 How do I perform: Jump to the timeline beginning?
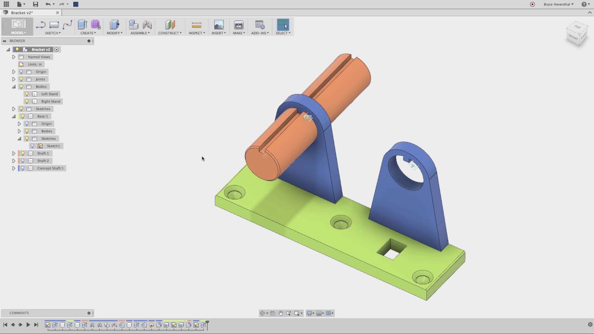point(5,325)
